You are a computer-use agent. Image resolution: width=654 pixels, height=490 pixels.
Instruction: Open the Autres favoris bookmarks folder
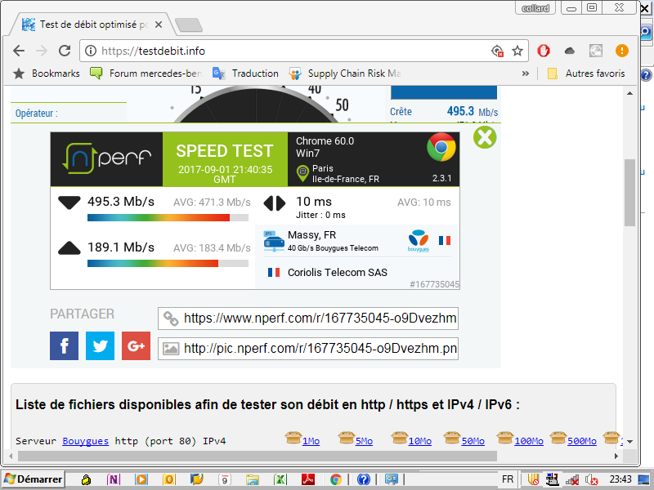586,73
